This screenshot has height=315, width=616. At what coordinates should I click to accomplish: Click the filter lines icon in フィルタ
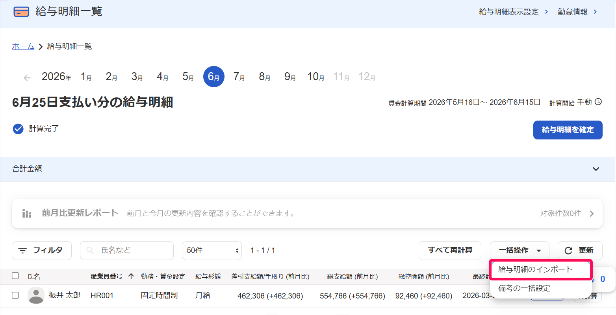coord(23,251)
